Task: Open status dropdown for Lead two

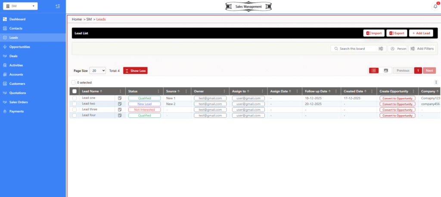Action: pos(144,104)
